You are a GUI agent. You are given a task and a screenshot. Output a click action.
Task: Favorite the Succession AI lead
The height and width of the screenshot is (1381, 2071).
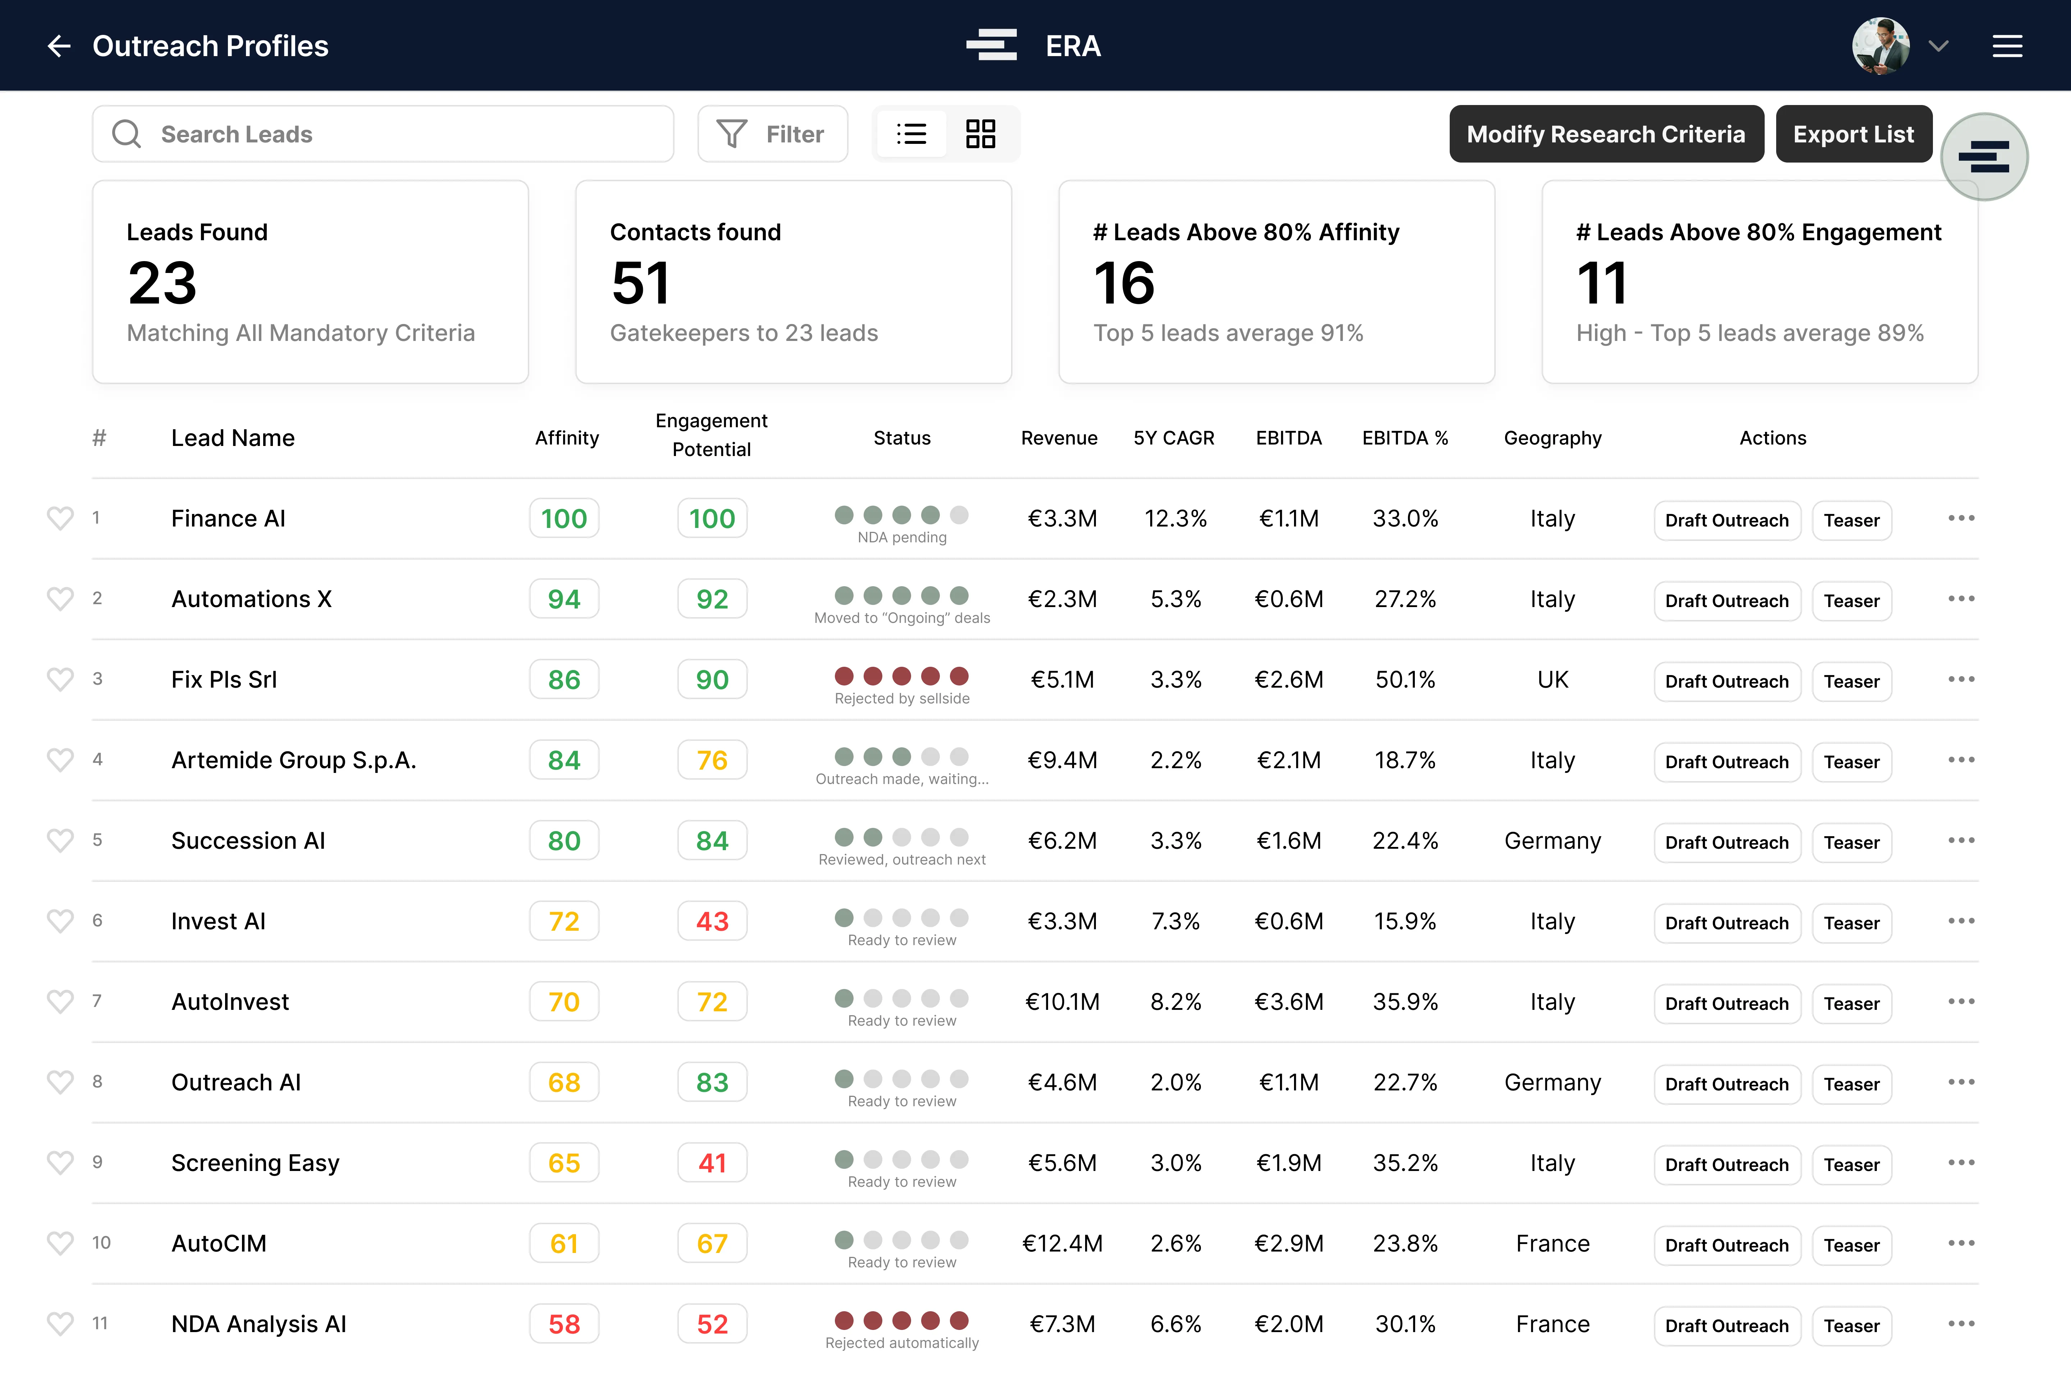click(61, 840)
